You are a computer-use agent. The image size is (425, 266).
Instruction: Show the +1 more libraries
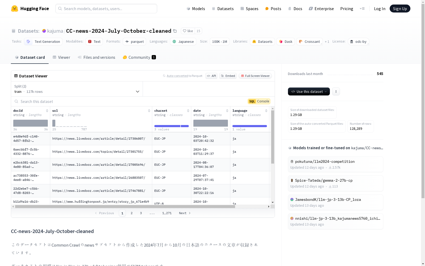(327, 41)
